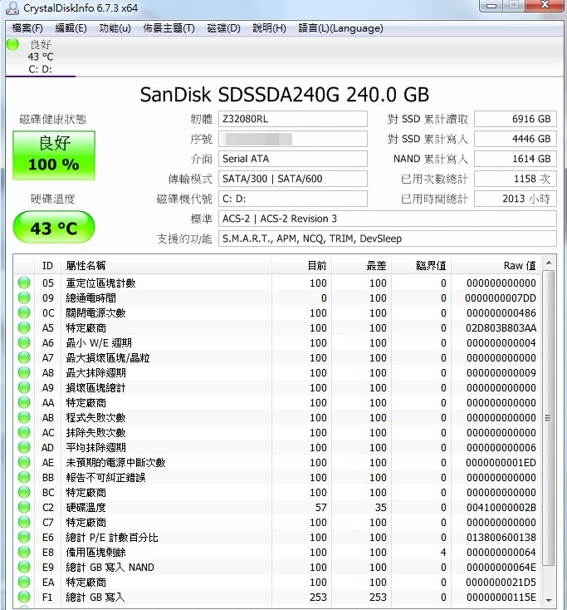Select the 重定位區塊計數 attribute name
This screenshot has height=610, width=567.
pos(100,283)
